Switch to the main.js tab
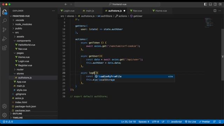This screenshot has height=126, width=224. [90, 11]
